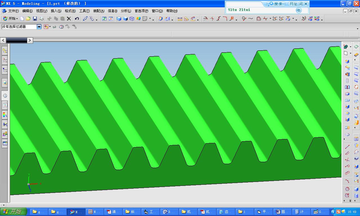Image resolution: width=360 pixels, height=216 pixels.
Task: Open the selection filter dropdown 没有选择过滤器
Action: pos(22,27)
